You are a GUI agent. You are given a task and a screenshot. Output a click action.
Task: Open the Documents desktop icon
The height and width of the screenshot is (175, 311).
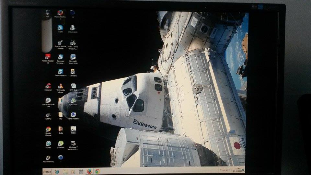pos(73,28)
